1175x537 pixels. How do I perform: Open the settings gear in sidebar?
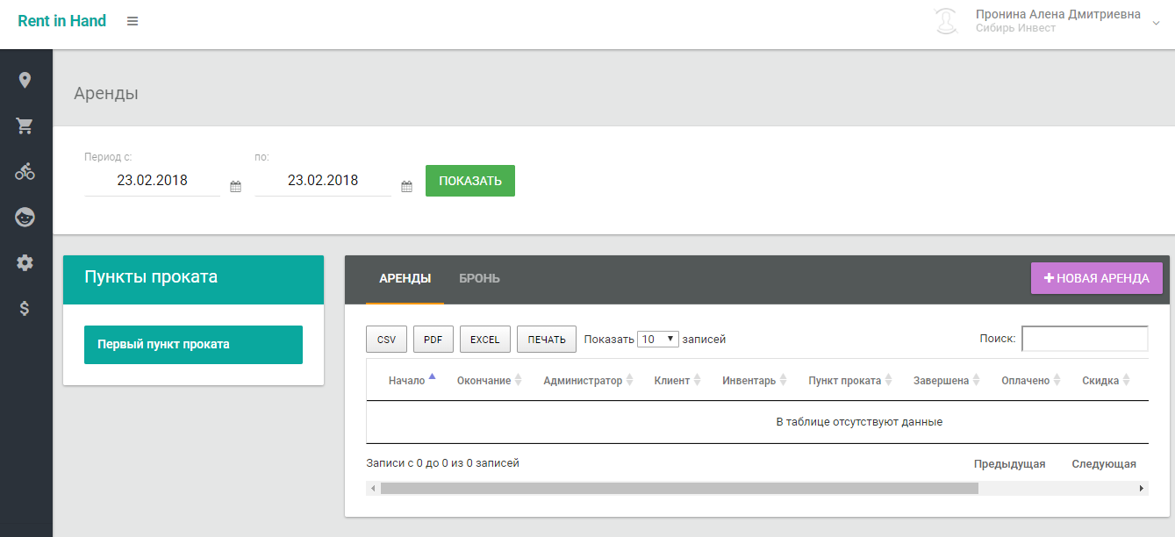tap(25, 262)
